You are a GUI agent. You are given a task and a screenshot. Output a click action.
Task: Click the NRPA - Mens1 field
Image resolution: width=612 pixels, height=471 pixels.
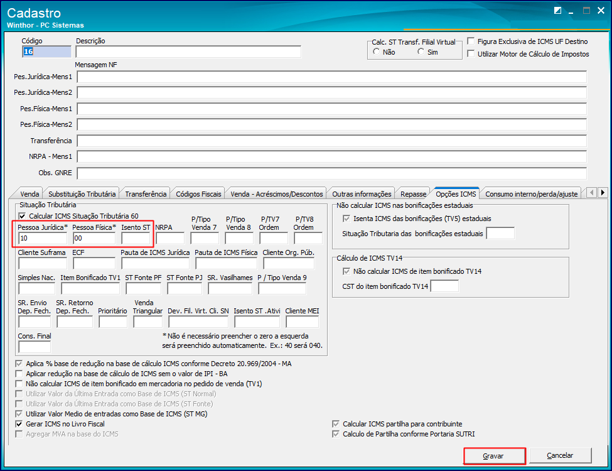point(332,156)
